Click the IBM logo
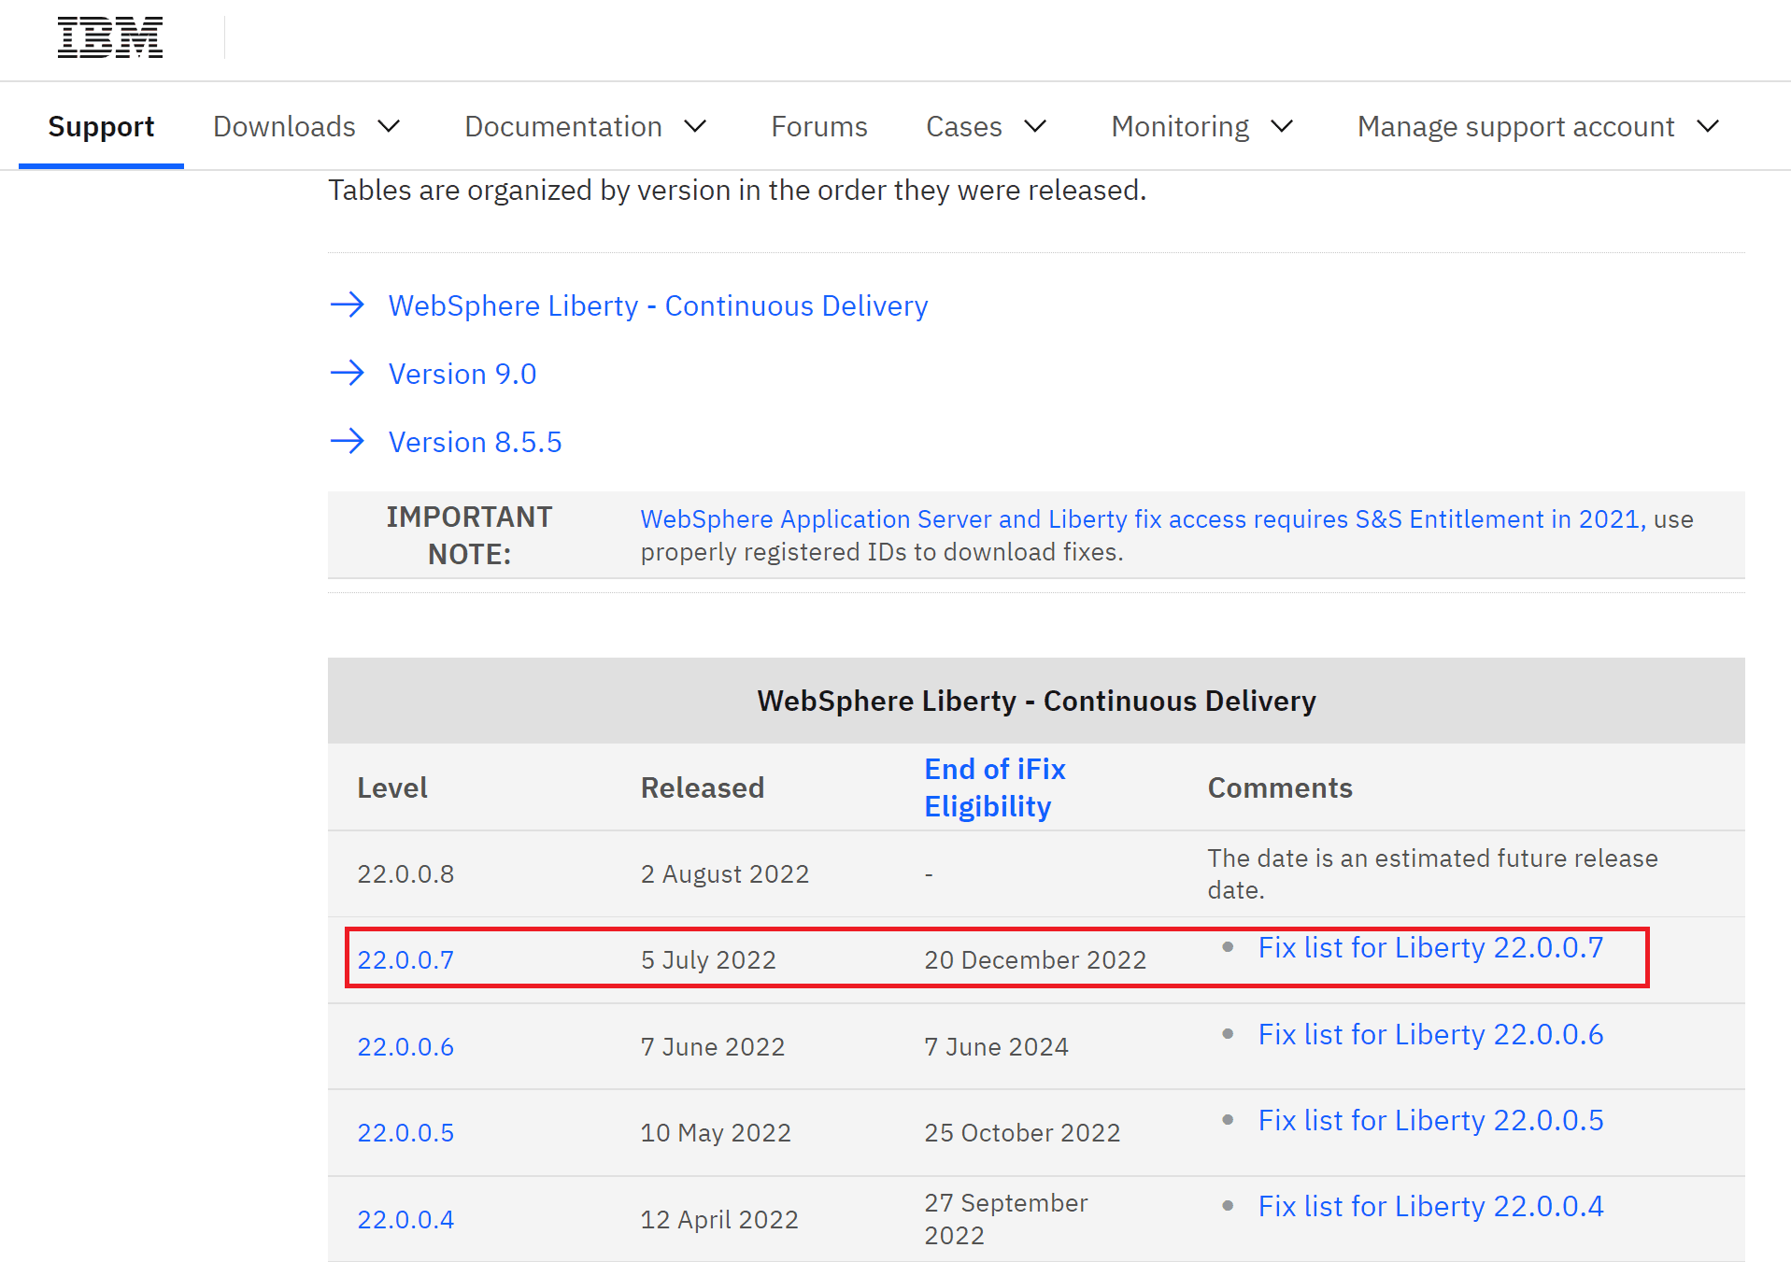1791x1262 pixels. coord(110,38)
